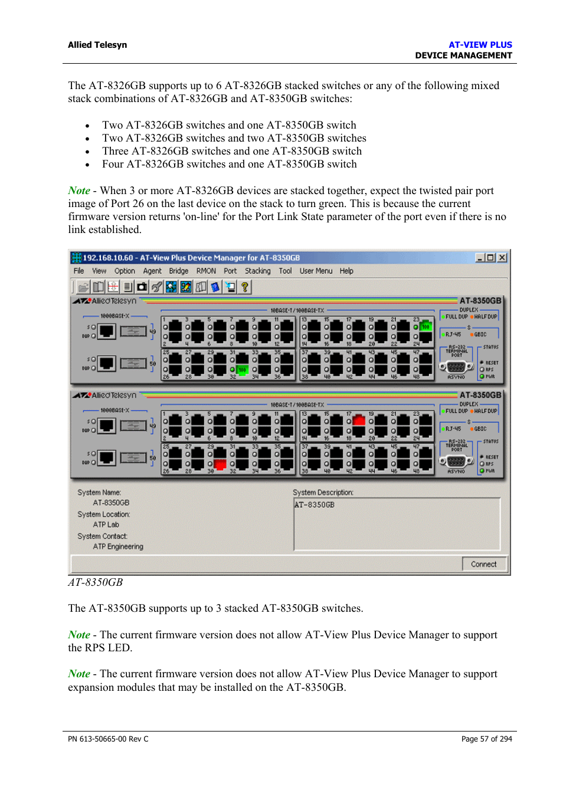Select green port 23 on top switch
This screenshot has height=797, width=563.
(x=425, y=326)
